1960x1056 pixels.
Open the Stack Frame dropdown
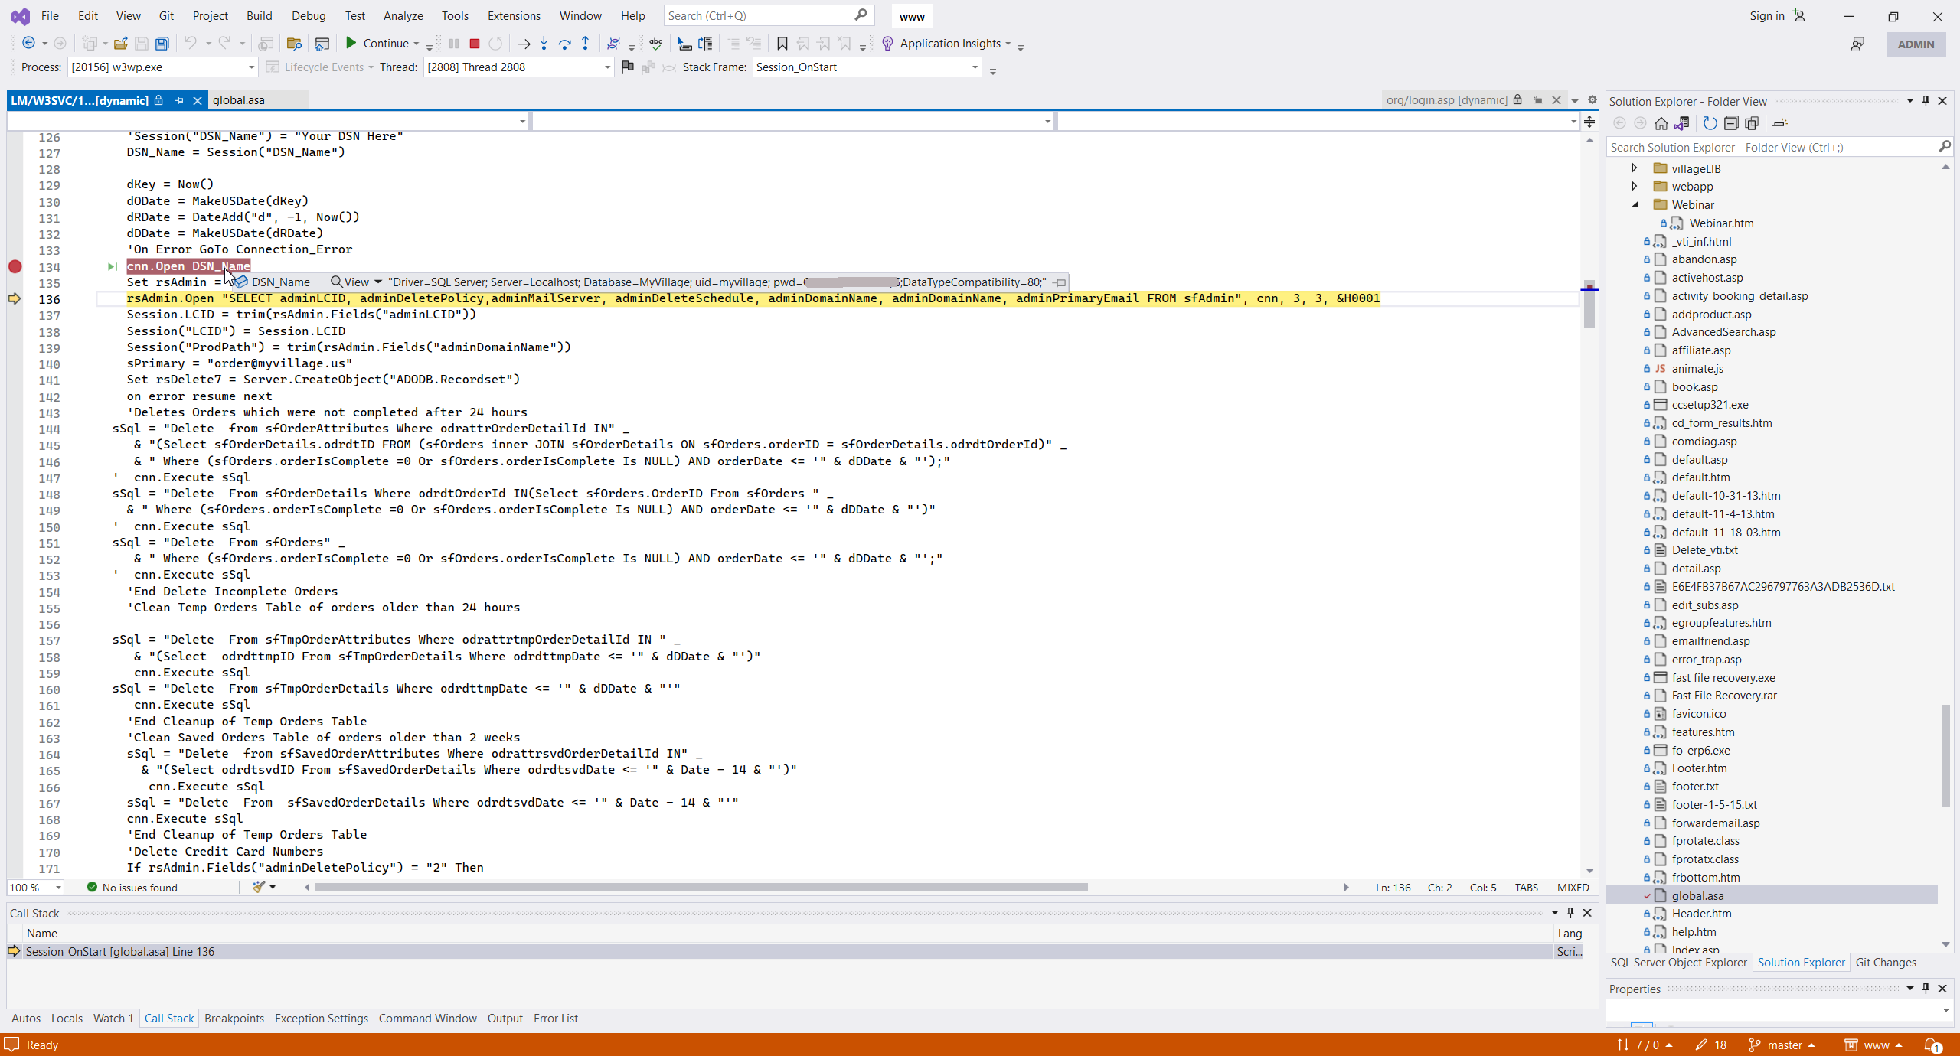click(x=975, y=67)
